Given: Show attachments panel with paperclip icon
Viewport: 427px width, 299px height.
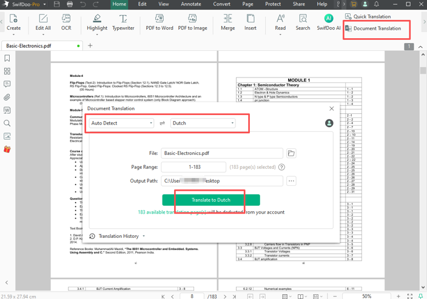Looking at the screenshot, I should pos(7,97).
